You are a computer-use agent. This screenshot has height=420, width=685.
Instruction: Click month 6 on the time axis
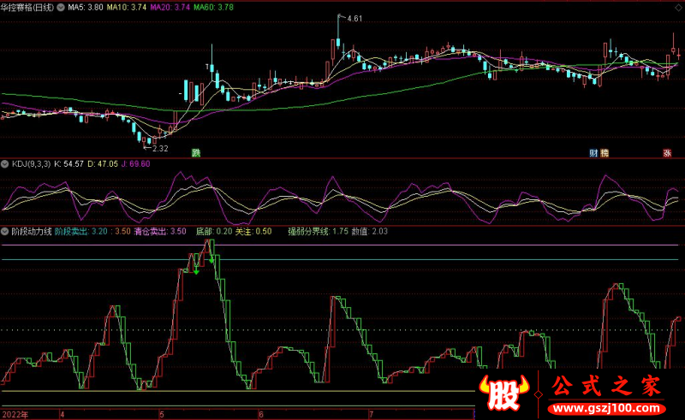pos(259,414)
